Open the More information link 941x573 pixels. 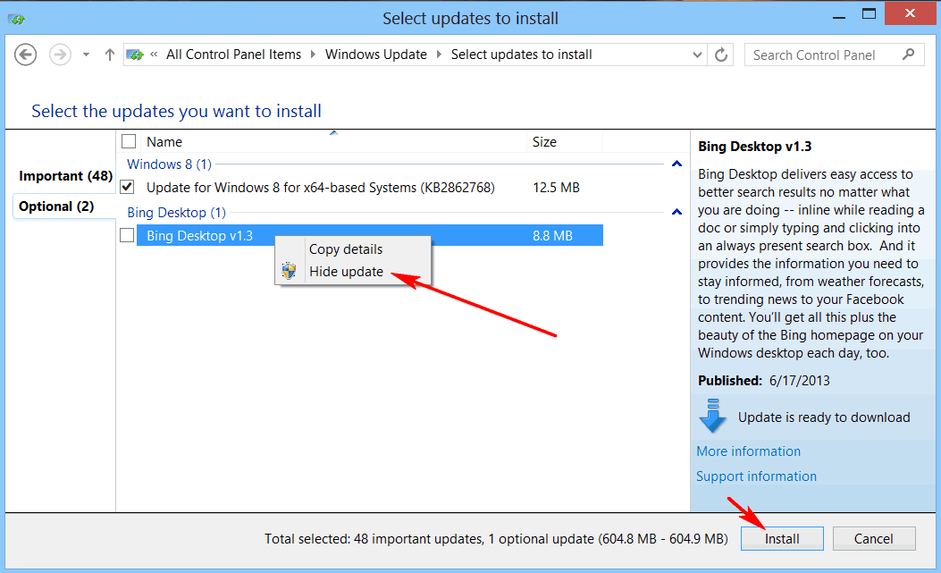pos(748,451)
